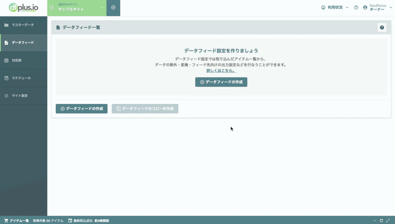Open the feedforce オーナー account menu
Image resolution: width=395 pixels, height=224 pixels.
click(x=377, y=8)
